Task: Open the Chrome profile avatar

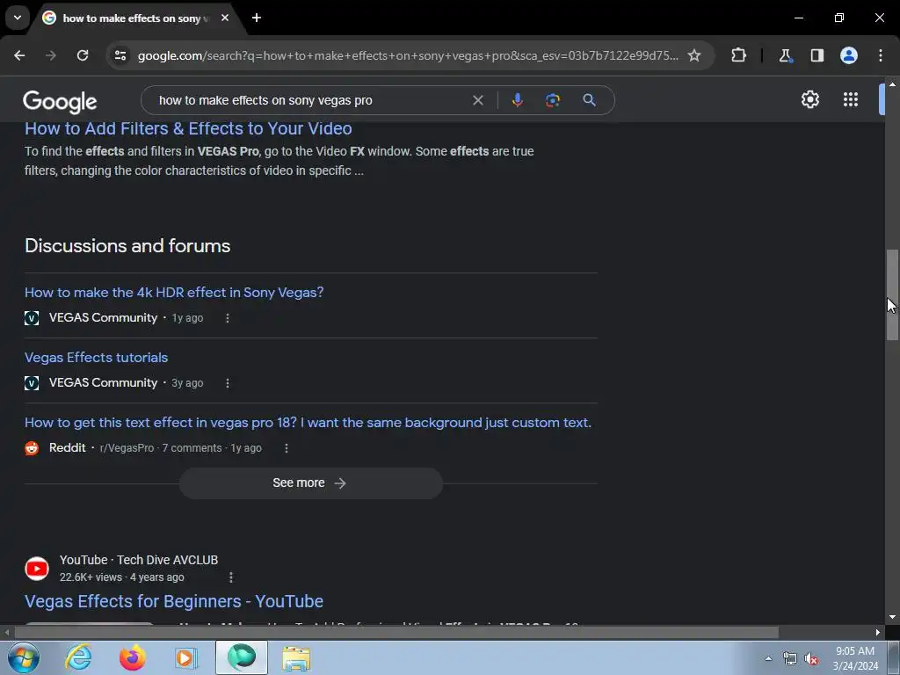Action: click(849, 55)
